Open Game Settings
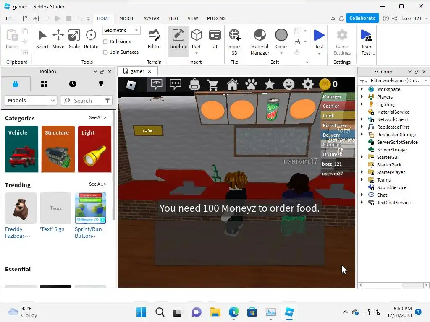 coord(342,42)
